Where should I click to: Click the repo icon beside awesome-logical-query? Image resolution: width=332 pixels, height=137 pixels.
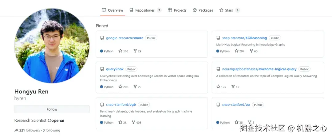(x=218, y=69)
